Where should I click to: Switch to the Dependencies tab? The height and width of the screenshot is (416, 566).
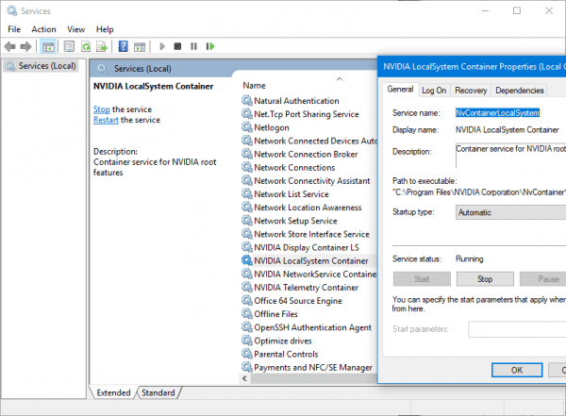coord(520,91)
